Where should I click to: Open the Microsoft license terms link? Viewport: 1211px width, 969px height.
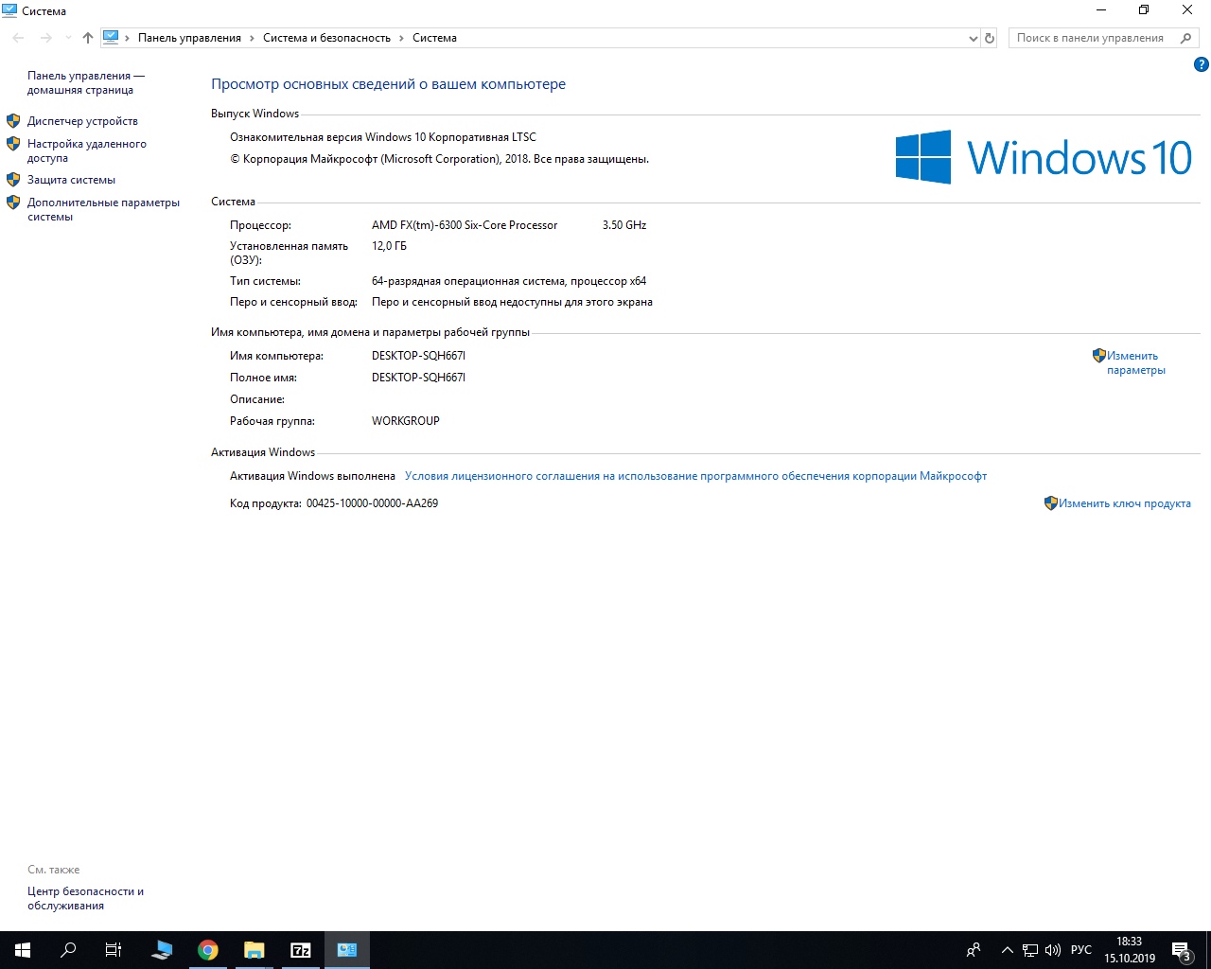click(x=695, y=476)
